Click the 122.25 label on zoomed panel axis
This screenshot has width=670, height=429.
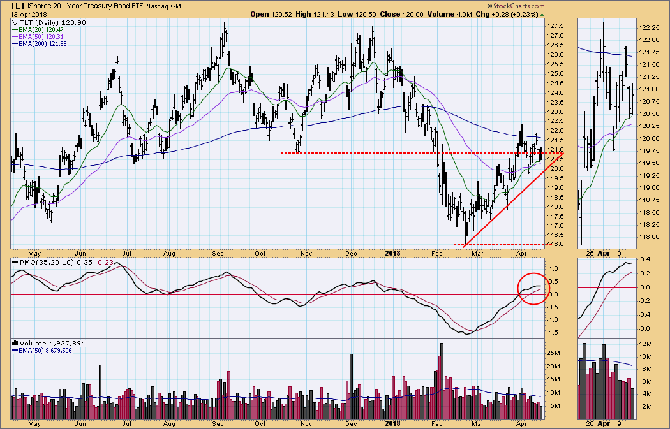(x=649, y=28)
